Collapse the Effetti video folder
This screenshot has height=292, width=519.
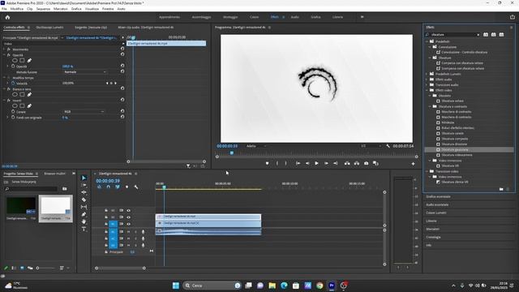tap(427, 90)
